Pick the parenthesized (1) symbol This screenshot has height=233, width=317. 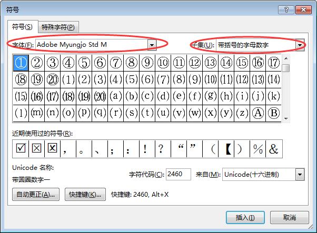tap(68, 79)
